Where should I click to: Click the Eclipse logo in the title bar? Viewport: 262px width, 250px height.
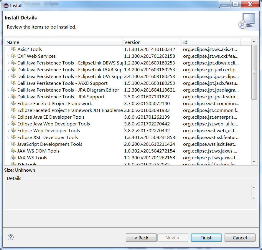6,6
